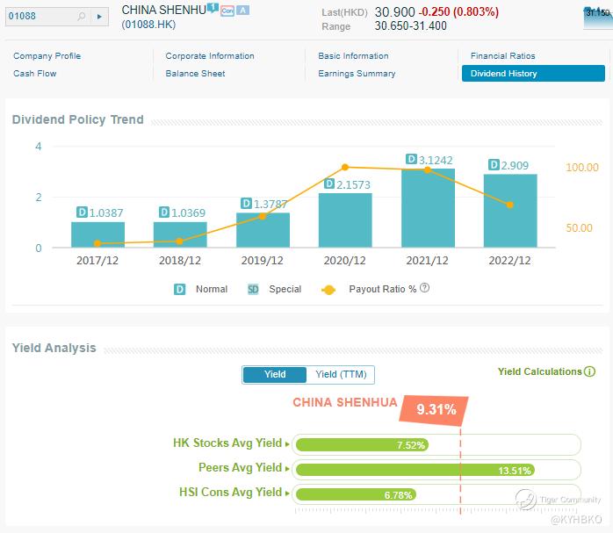Select the Dividend History tab
The height and width of the screenshot is (533, 613).
click(x=533, y=74)
